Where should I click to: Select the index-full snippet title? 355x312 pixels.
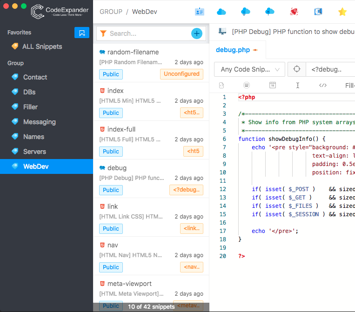[121, 129]
